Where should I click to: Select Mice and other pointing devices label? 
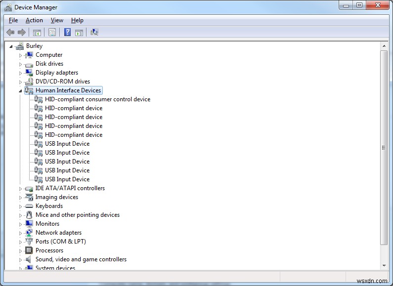point(78,215)
